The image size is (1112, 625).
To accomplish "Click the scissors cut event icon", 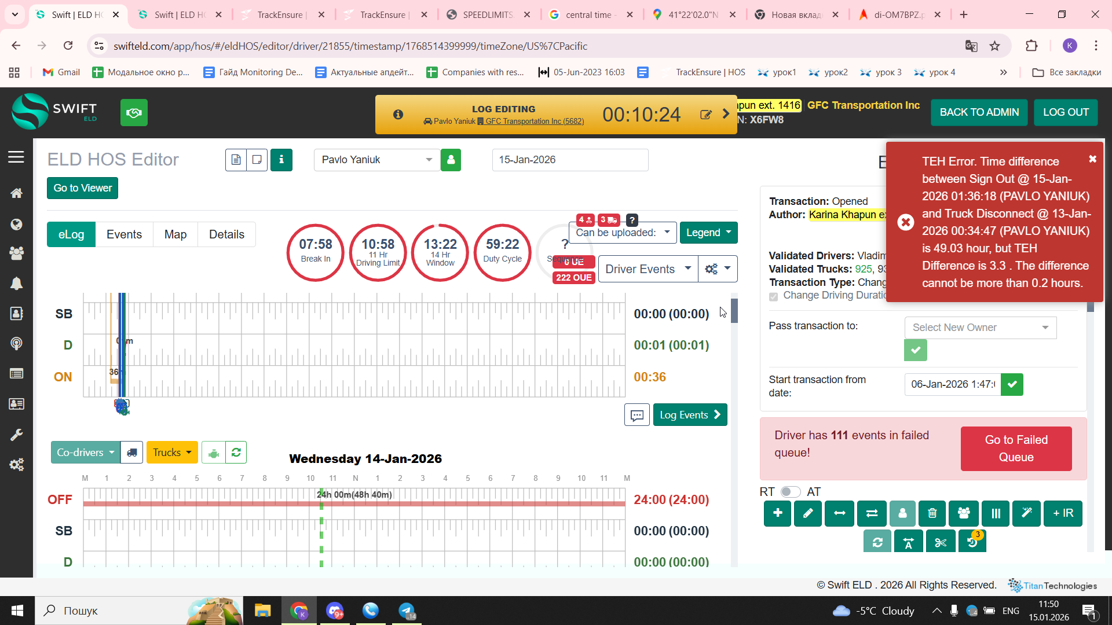I will pyautogui.click(x=941, y=542).
